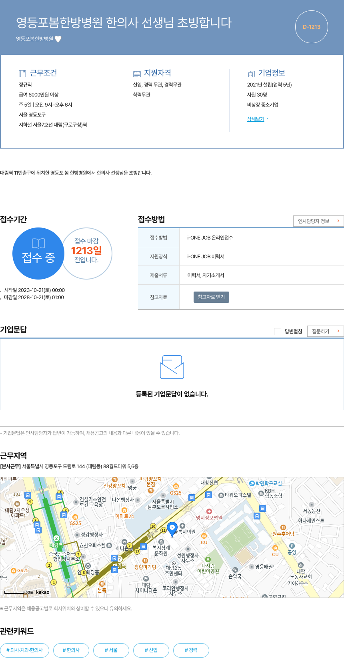The image size is (344, 658).
Task: Click the 장량마라탕 restaurant marker
Action: pos(145,561)
